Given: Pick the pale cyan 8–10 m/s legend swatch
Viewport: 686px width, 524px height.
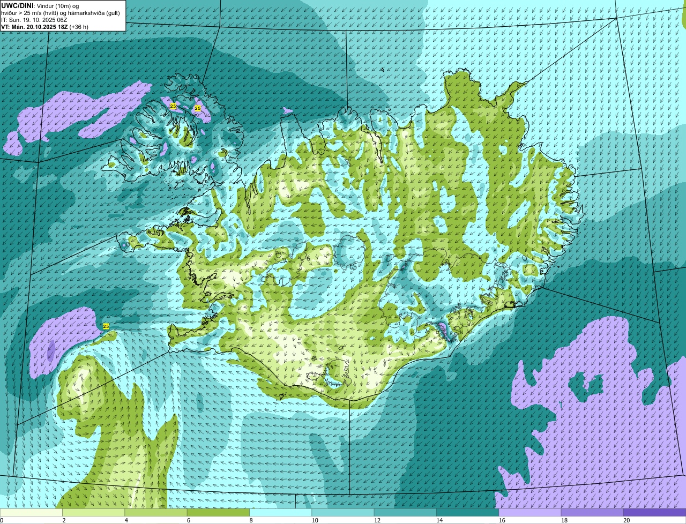Looking at the screenshot, I should coord(281,513).
